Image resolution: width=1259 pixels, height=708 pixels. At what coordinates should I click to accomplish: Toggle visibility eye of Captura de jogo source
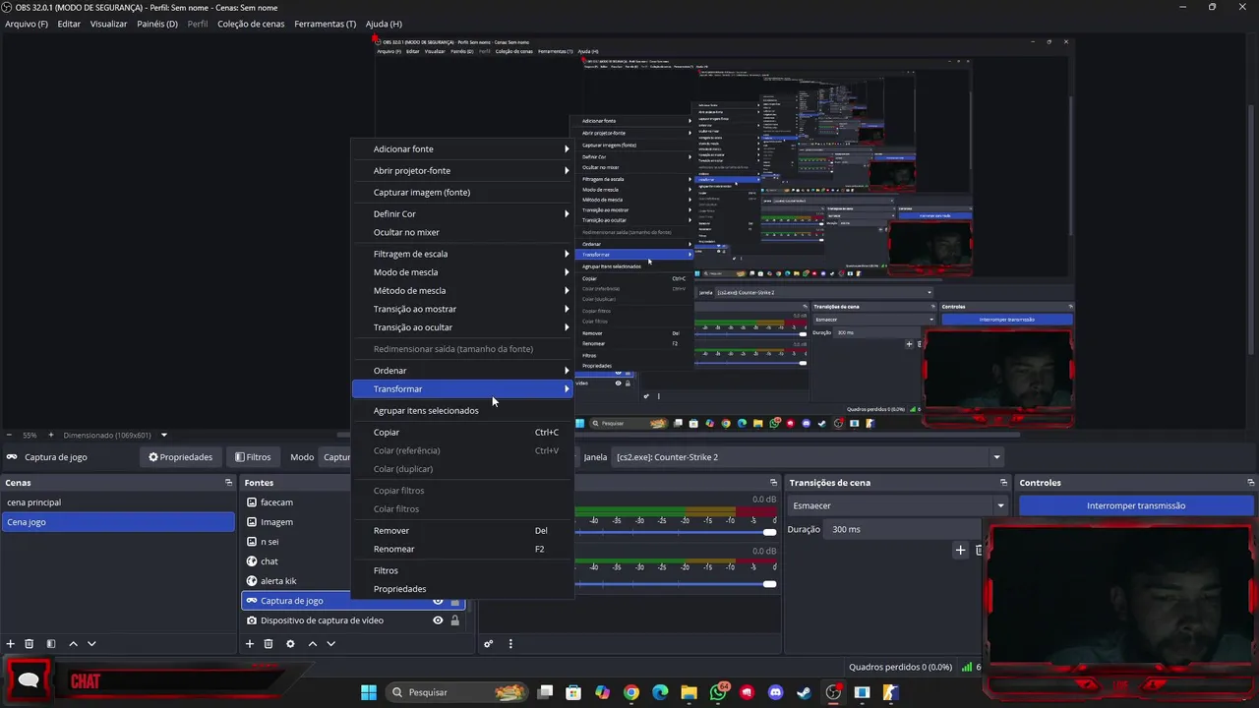pyautogui.click(x=438, y=601)
